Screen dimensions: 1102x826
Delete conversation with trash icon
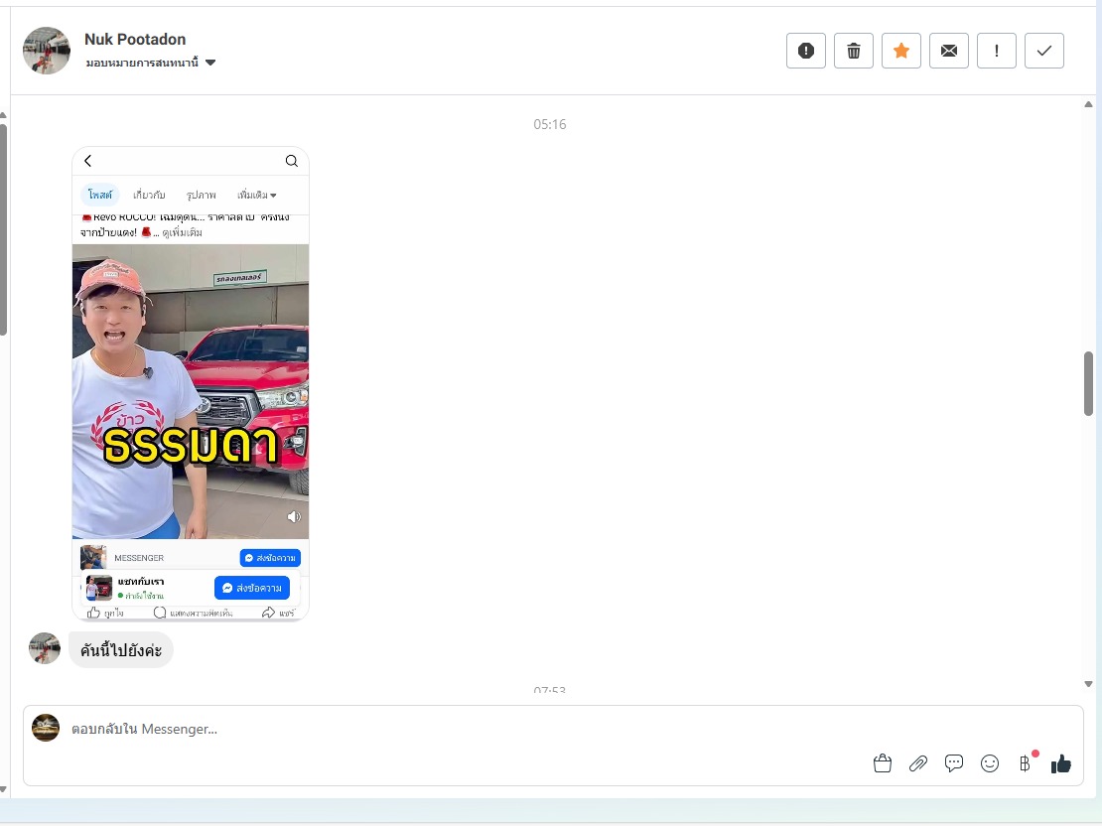(853, 51)
